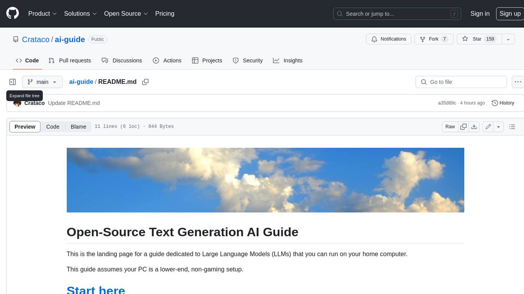View the commit History

click(503, 103)
